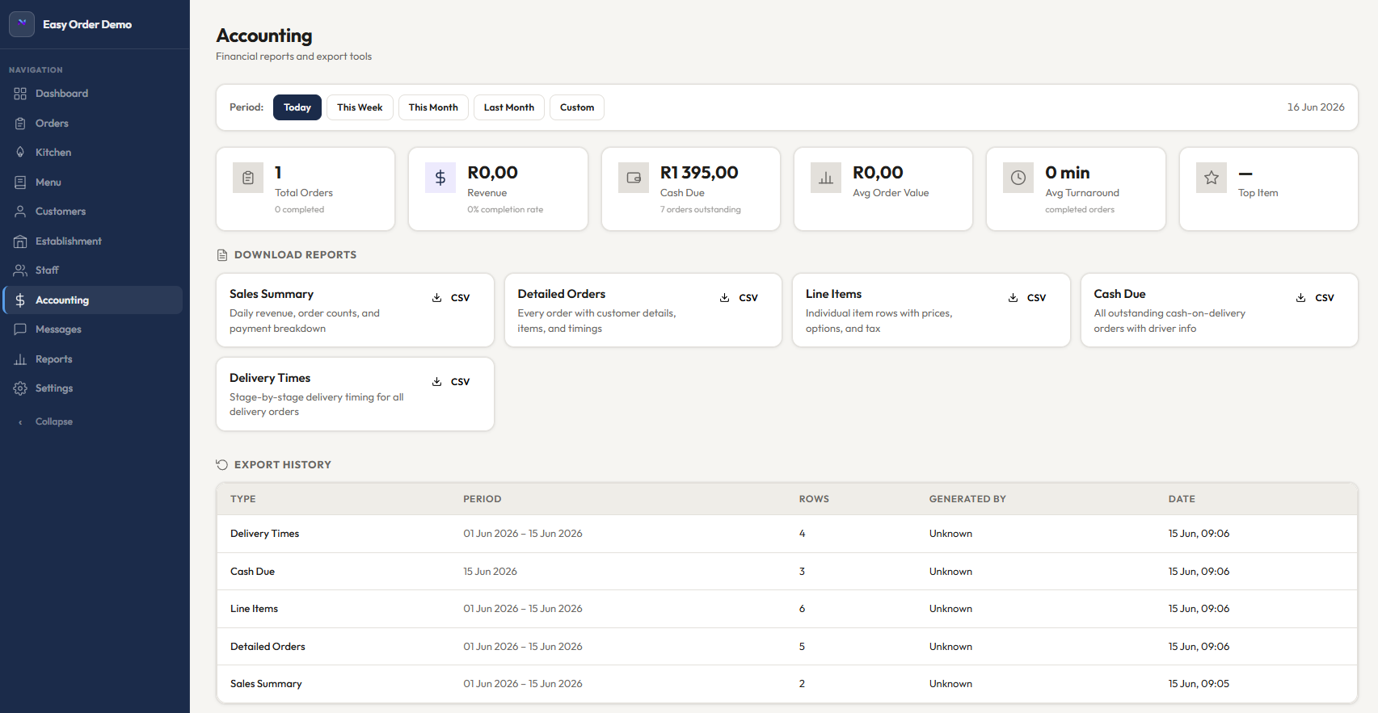Click Line Items row in export history
Screen dimensions: 1378x713
point(786,609)
